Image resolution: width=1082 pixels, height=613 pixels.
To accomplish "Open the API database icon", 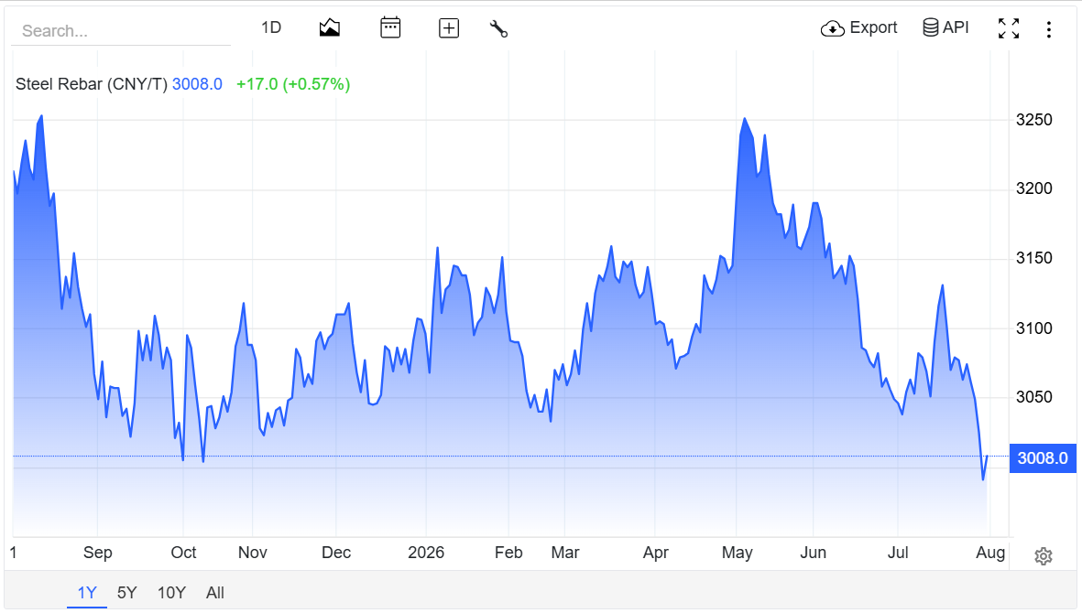I will tap(945, 27).
